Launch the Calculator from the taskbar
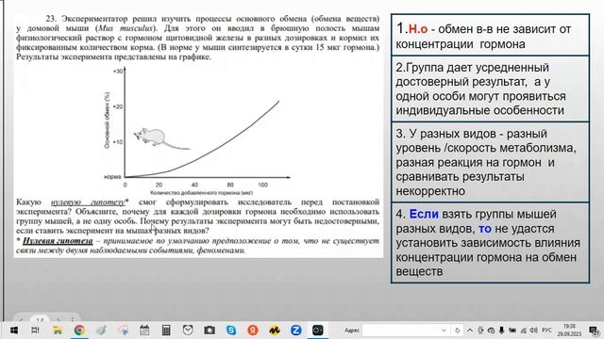Screen dimensions: 604x339 coord(166,331)
